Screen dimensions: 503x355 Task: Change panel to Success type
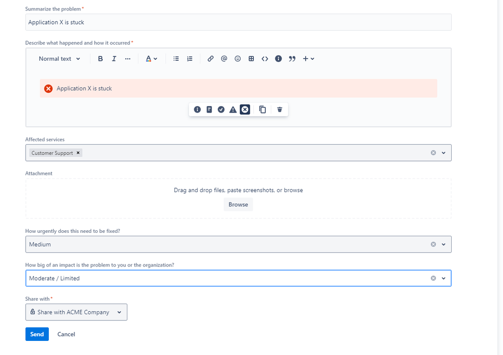(221, 110)
